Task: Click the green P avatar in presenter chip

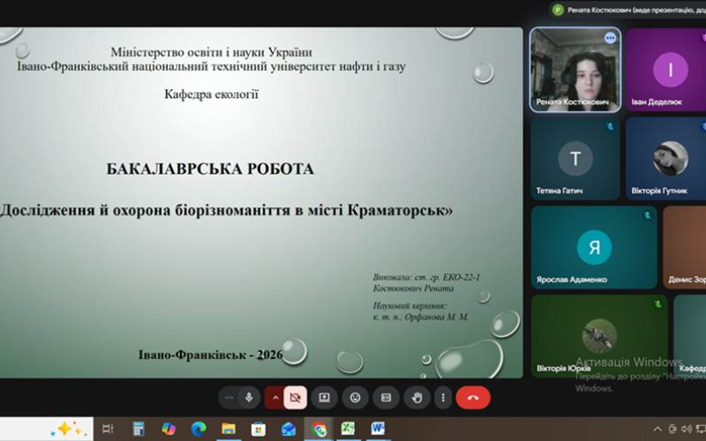Action: pos(558,10)
